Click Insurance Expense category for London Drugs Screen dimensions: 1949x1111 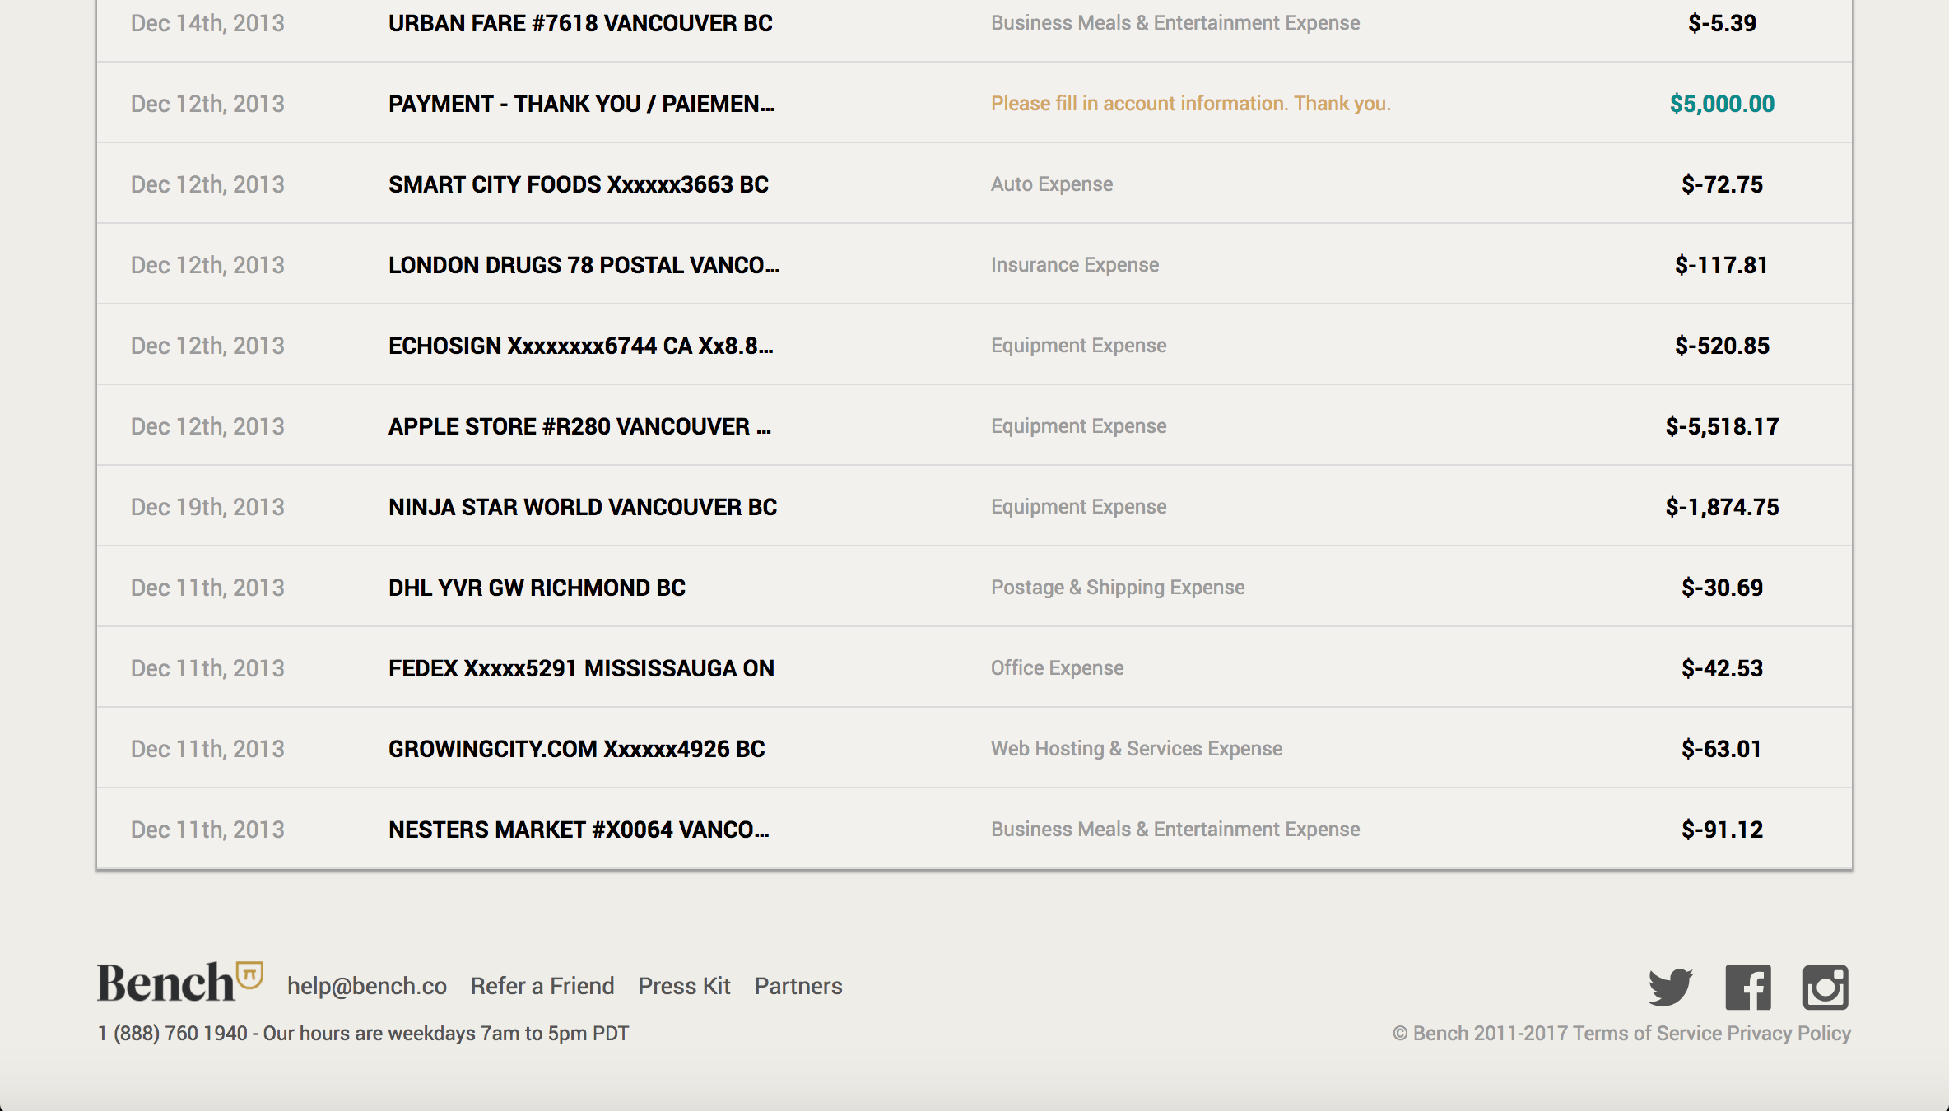point(1074,265)
